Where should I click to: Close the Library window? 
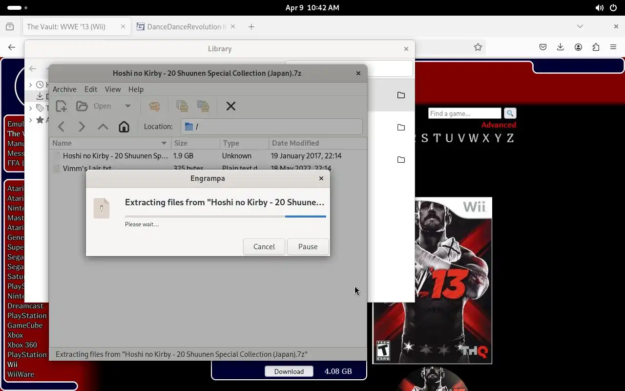(x=406, y=49)
